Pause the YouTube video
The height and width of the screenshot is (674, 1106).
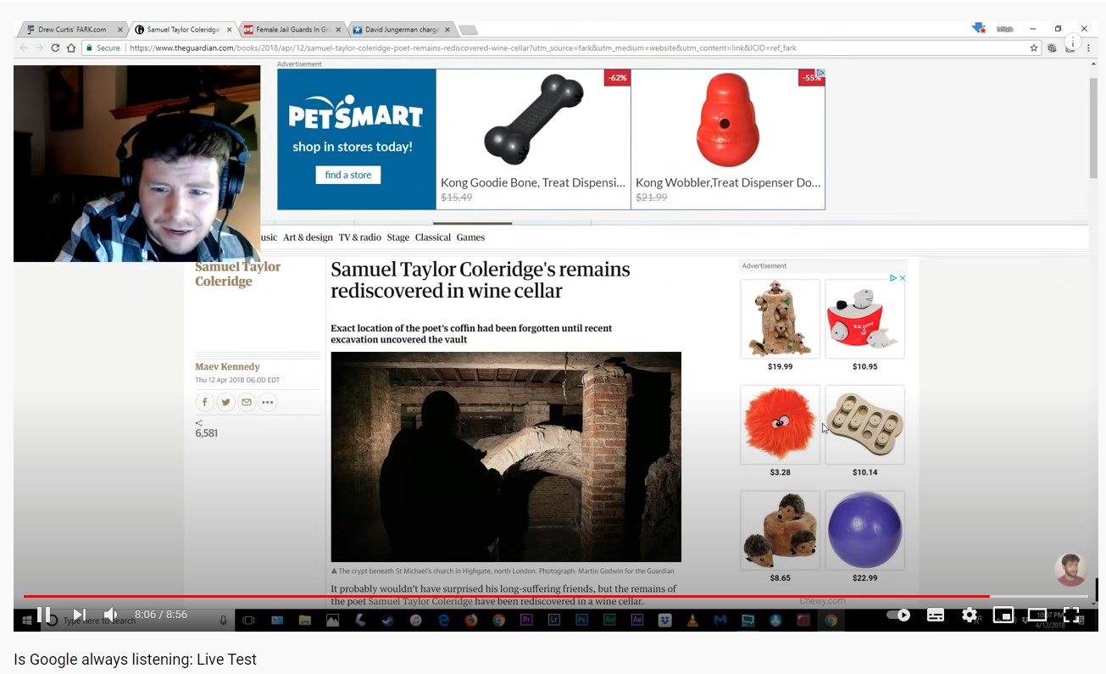click(x=44, y=615)
